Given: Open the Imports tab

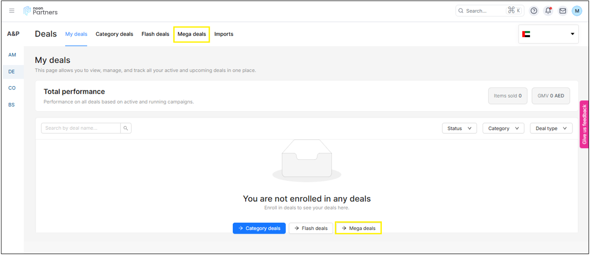Looking at the screenshot, I should (224, 34).
